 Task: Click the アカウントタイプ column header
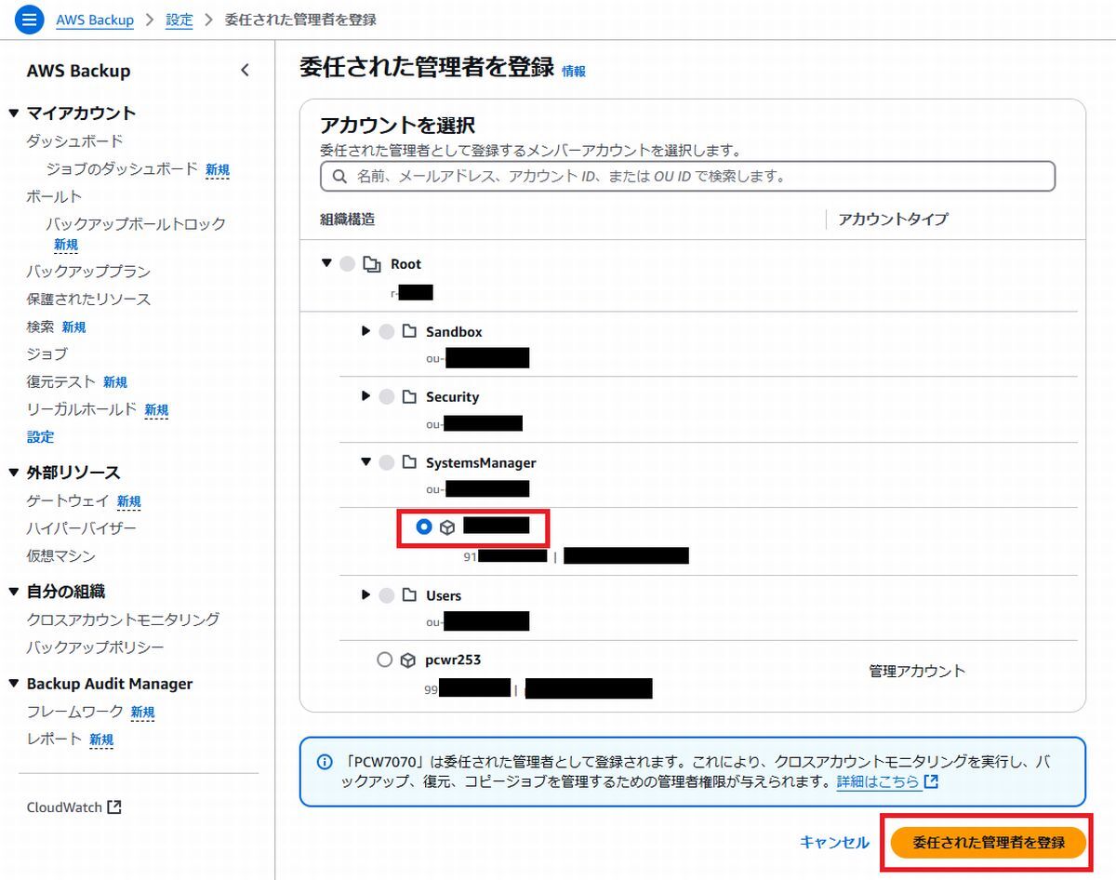pyautogui.click(x=893, y=220)
